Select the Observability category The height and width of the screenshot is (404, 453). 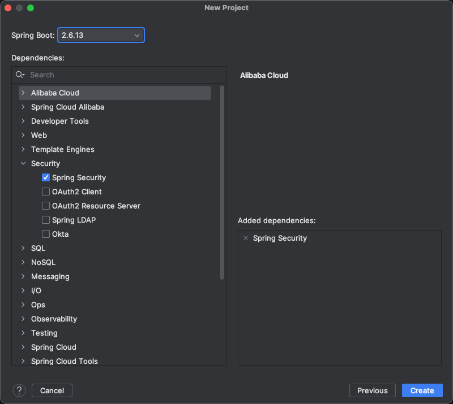[x=54, y=319]
